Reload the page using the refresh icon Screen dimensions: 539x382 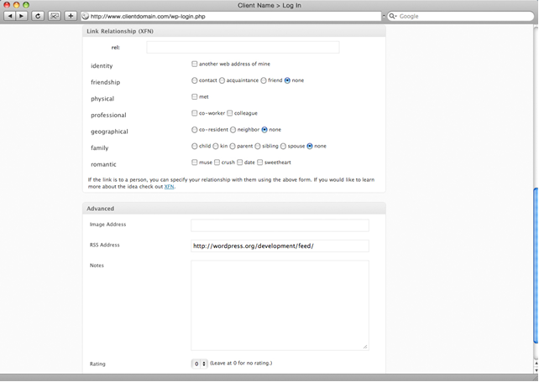pos(38,16)
